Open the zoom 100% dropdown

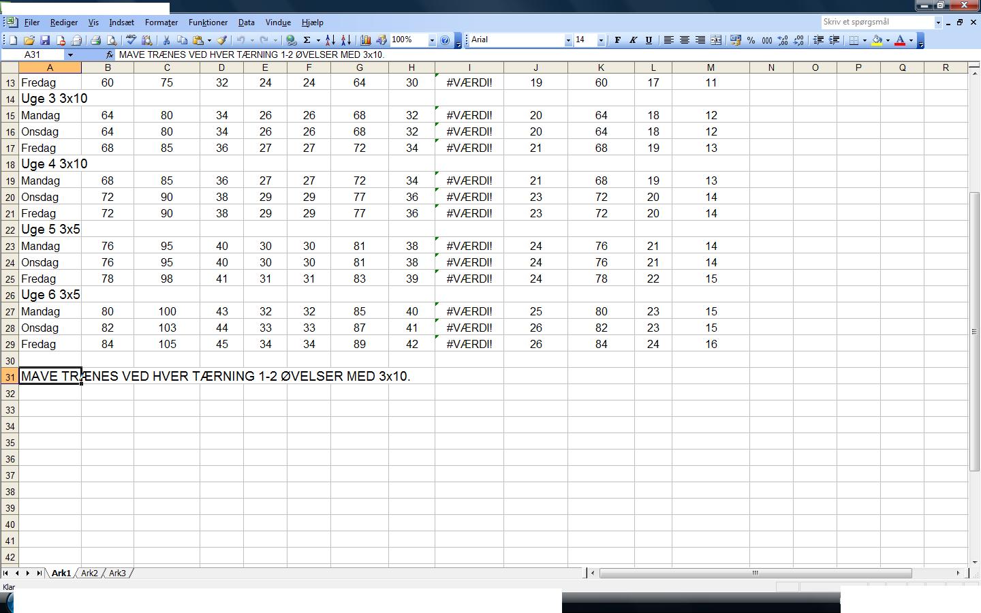pos(432,40)
